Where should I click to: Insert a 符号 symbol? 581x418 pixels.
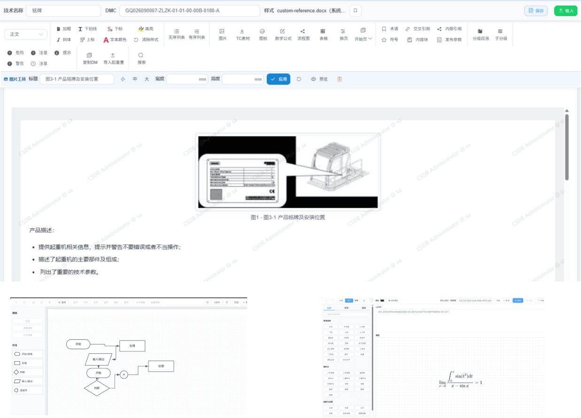390,40
